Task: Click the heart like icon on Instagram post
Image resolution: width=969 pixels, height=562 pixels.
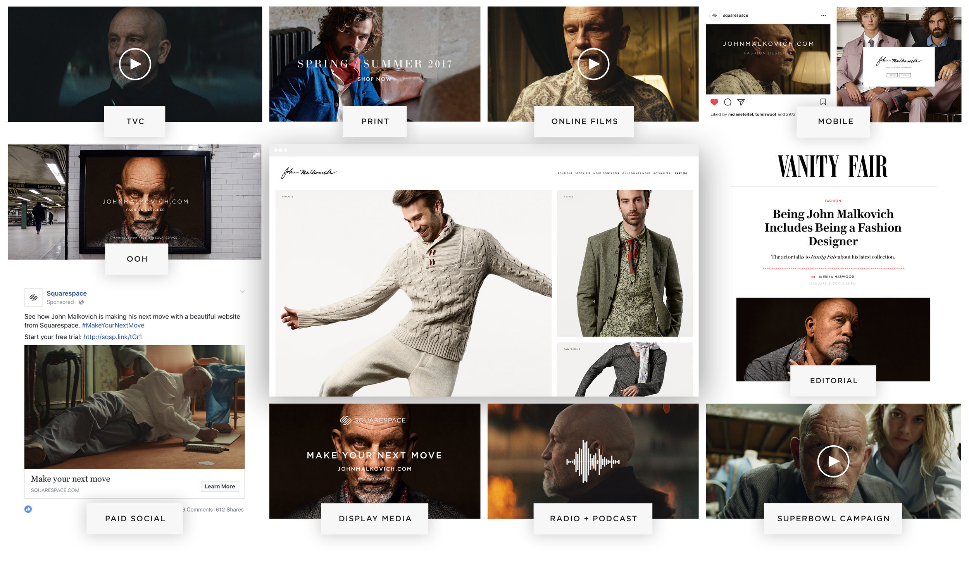Action: coord(714,102)
